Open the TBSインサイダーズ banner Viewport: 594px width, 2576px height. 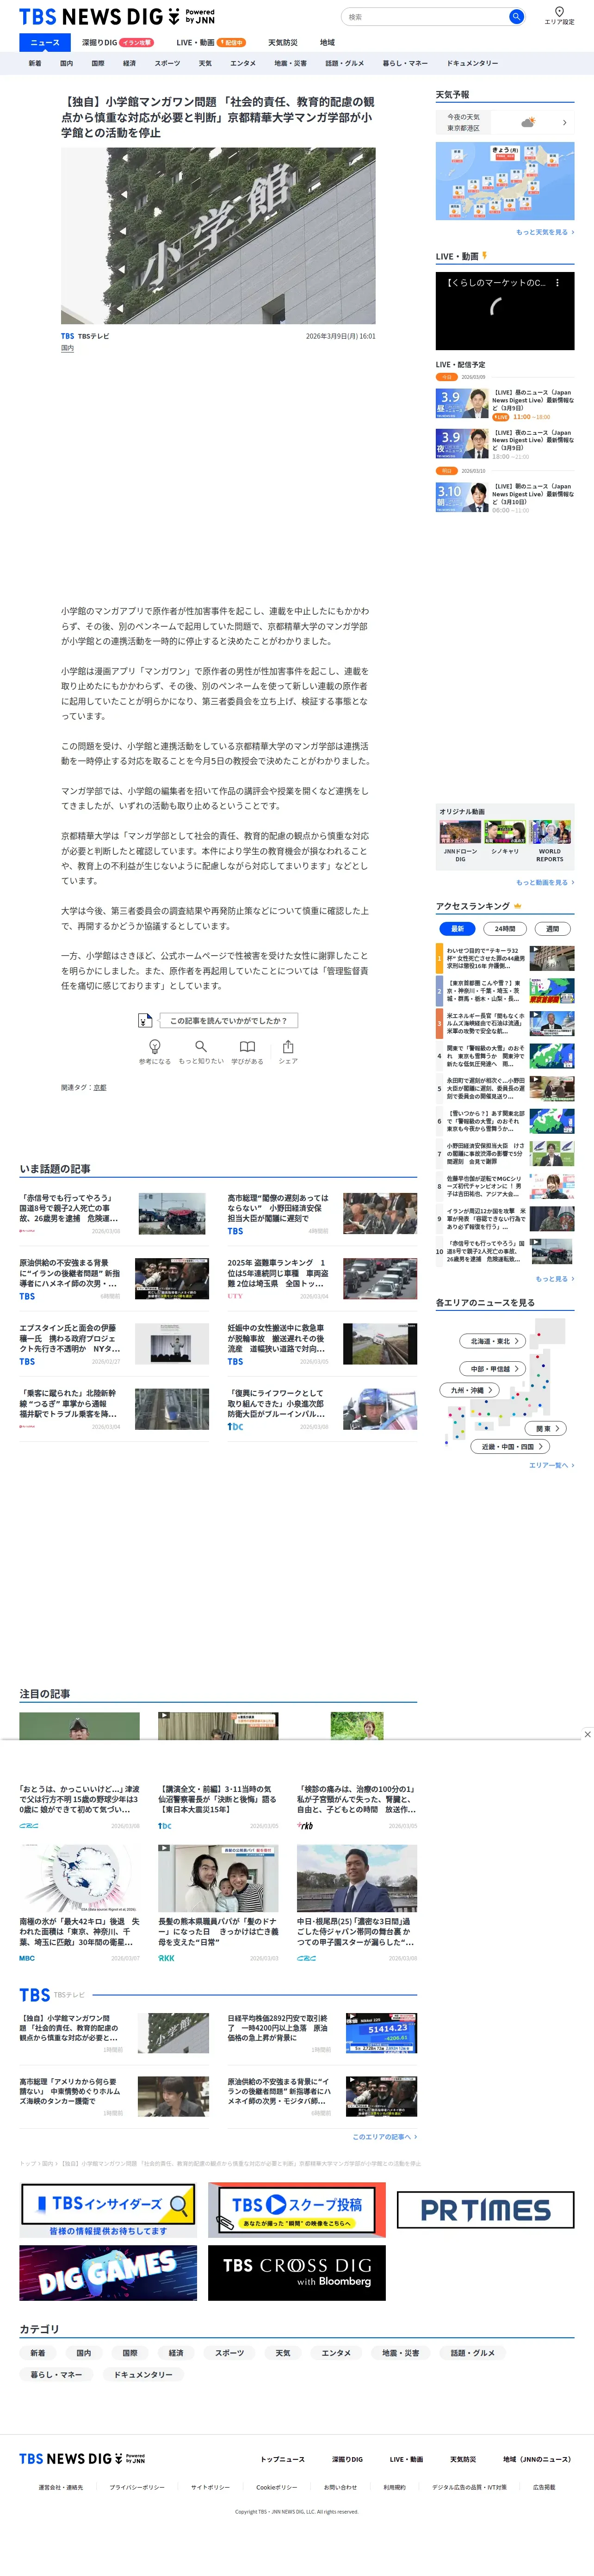coord(108,2209)
